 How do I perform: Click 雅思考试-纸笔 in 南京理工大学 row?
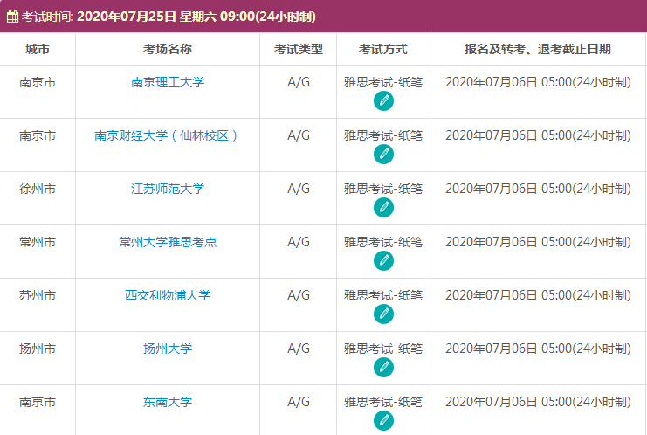pyautogui.click(x=383, y=82)
